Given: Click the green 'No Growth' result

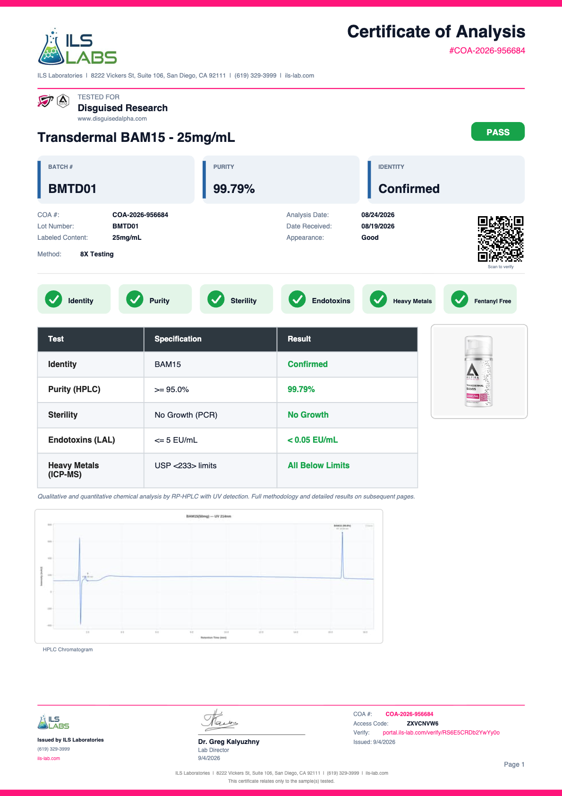Looking at the screenshot, I should [308, 415].
